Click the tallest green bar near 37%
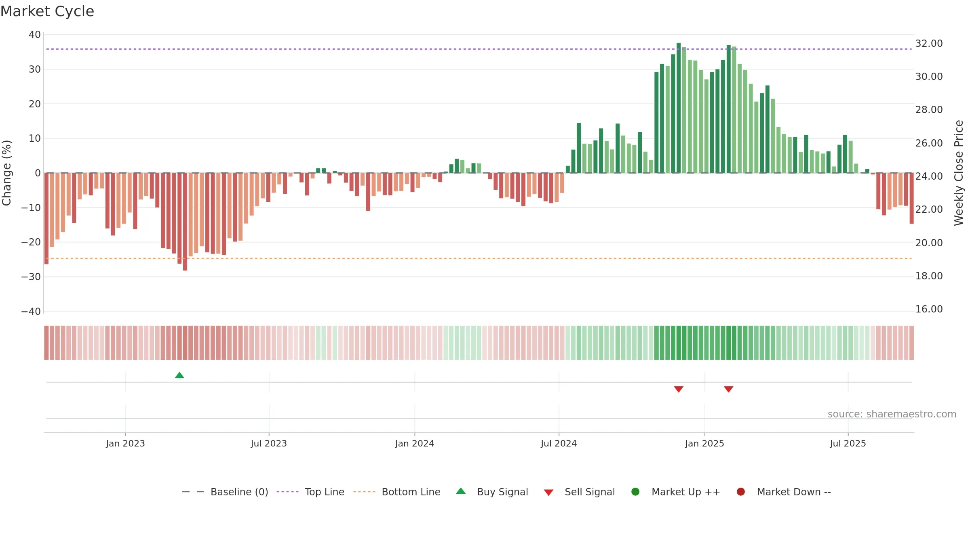 pyautogui.click(x=679, y=108)
